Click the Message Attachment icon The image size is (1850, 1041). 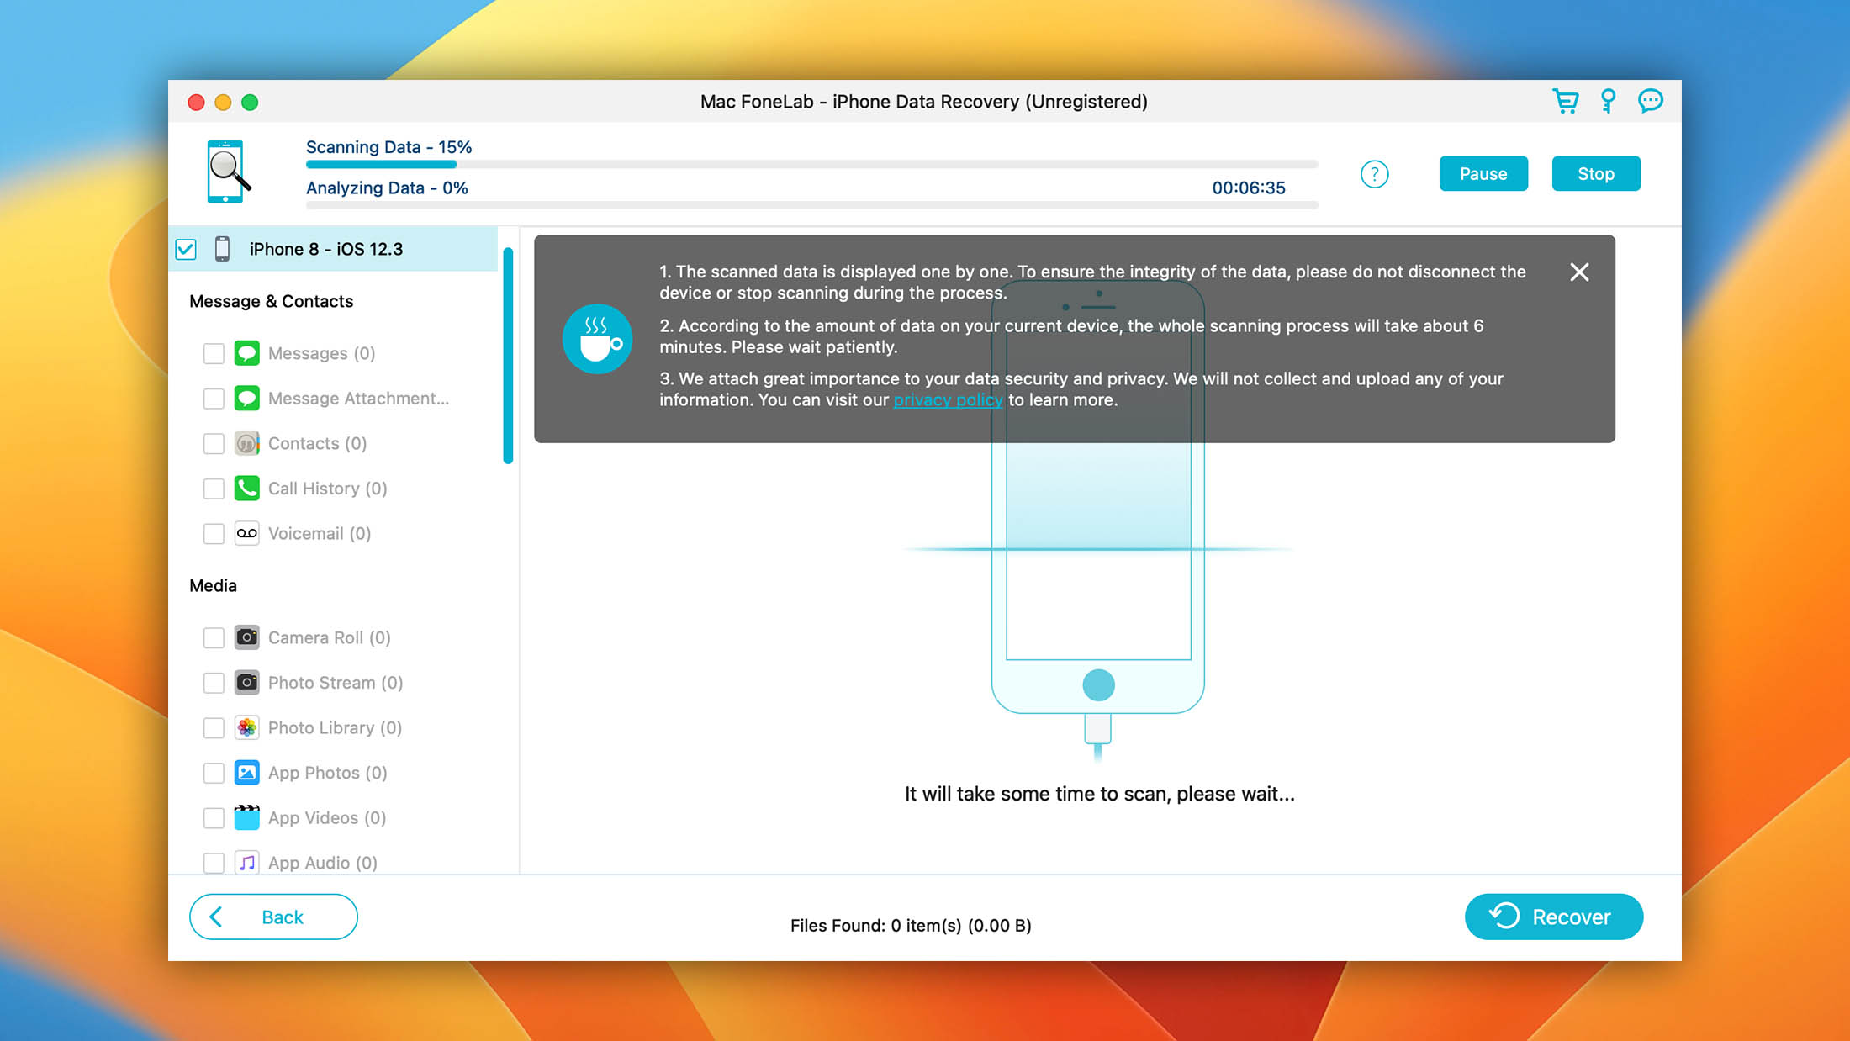tap(246, 399)
